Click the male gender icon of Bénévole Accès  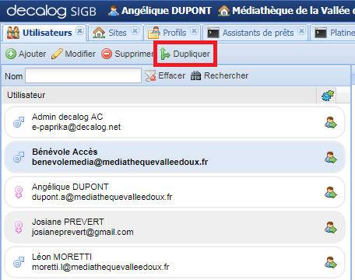click(x=19, y=157)
